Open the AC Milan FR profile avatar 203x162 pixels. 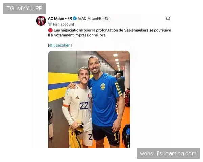41,21
